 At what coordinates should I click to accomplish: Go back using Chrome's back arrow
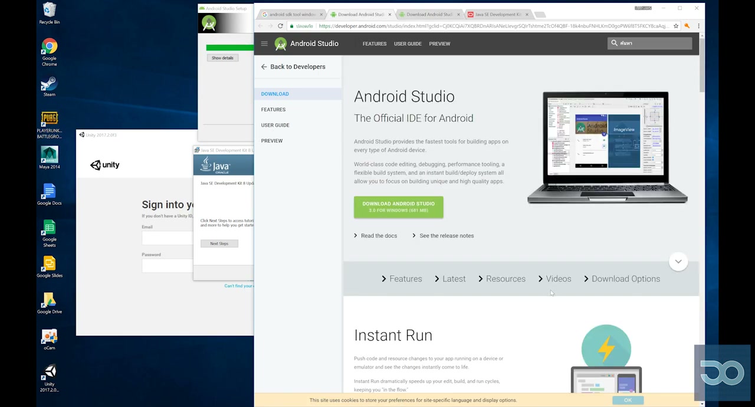tap(260, 26)
